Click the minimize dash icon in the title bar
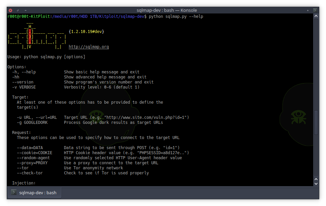The height and width of the screenshot is (206, 326). 25,10
